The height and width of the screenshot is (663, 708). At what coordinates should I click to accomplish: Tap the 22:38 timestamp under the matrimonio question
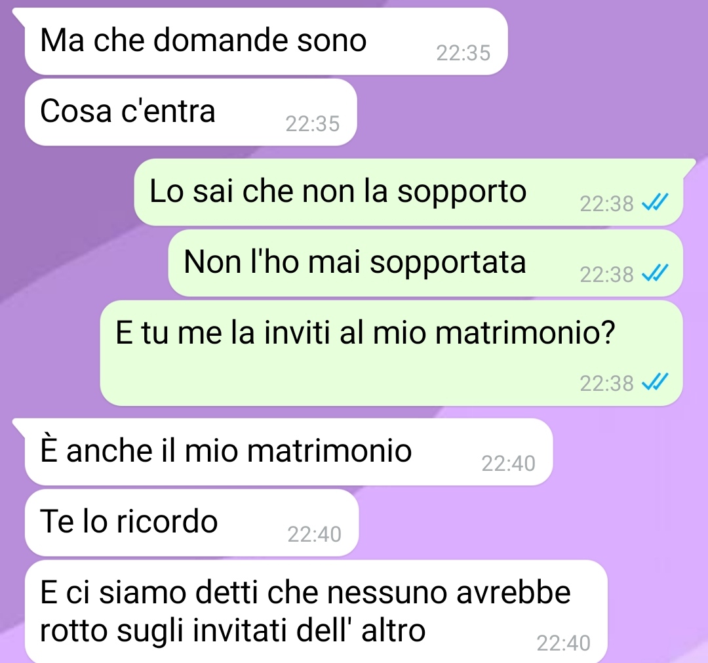[x=607, y=384]
